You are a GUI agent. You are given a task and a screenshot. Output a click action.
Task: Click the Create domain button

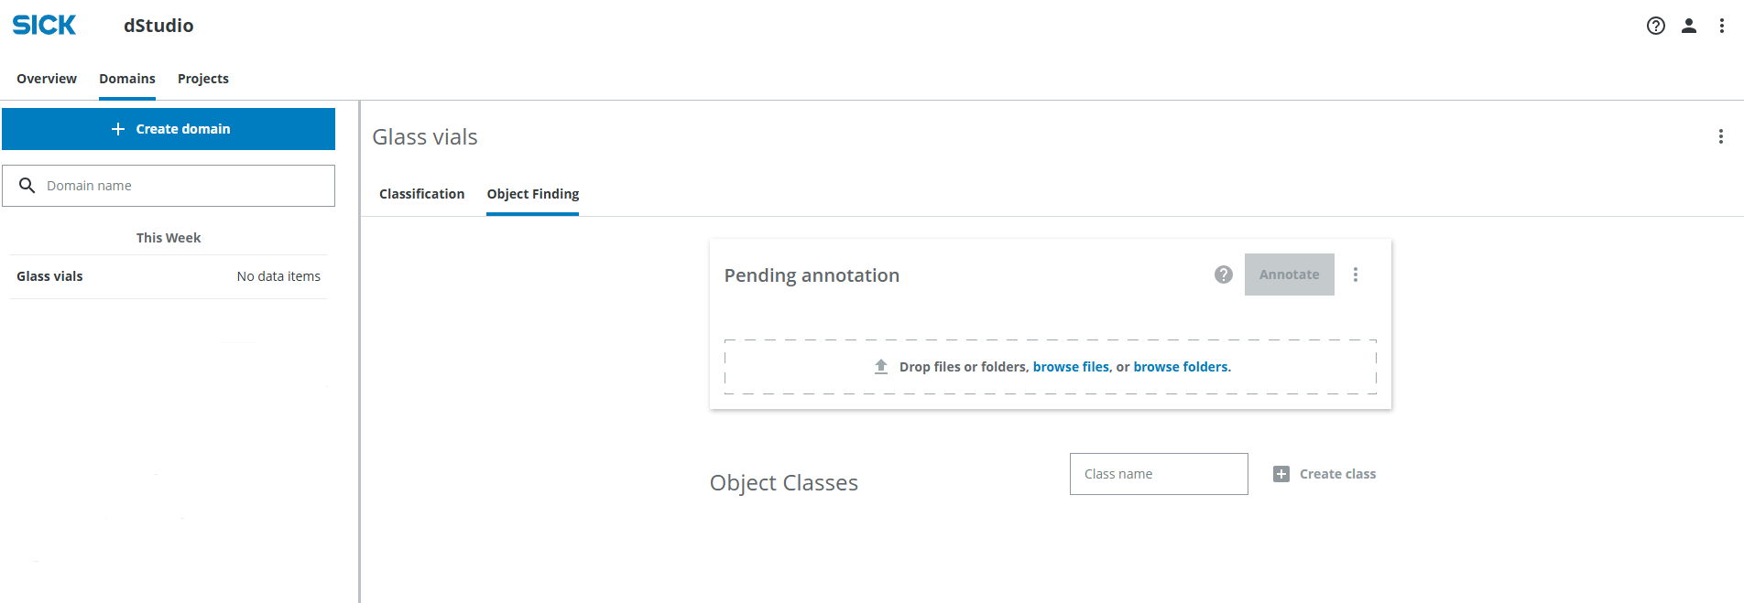click(x=169, y=128)
